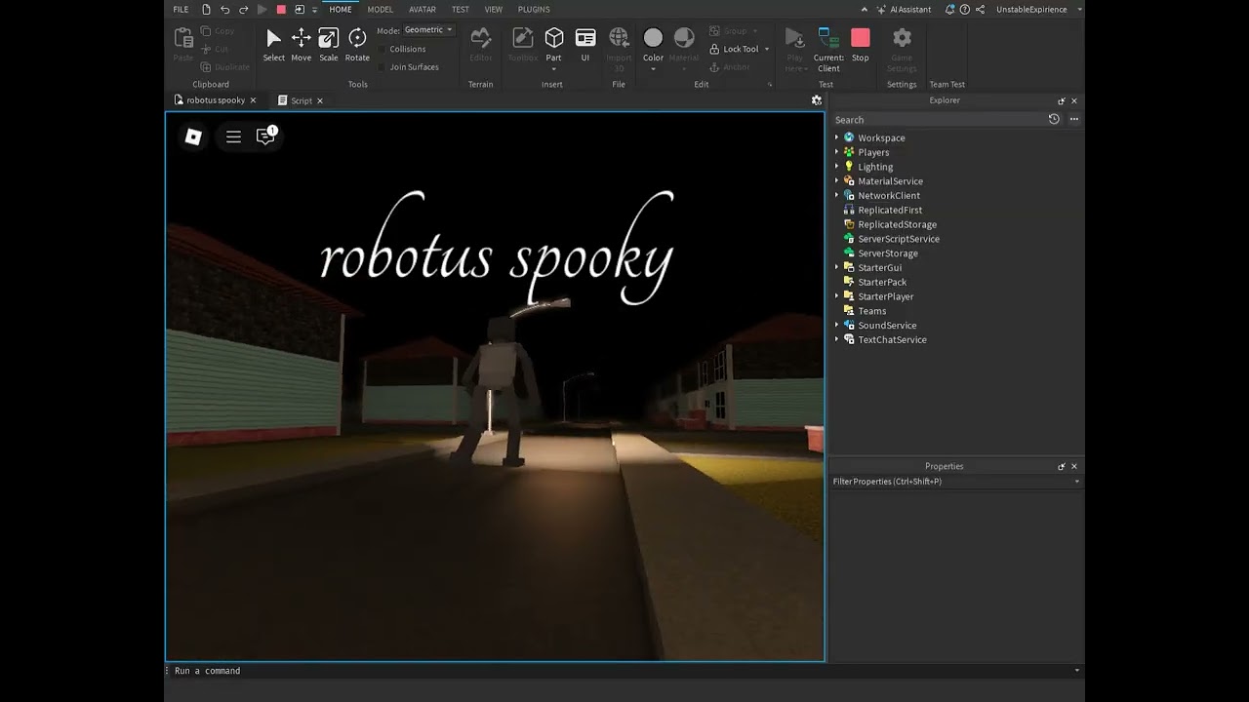Viewport: 1249px width, 702px height.
Task: Click the Paste clipboard icon
Action: pos(183,38)
